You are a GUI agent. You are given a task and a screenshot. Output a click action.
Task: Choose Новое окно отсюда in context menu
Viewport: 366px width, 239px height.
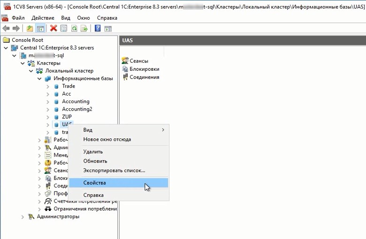119,140
